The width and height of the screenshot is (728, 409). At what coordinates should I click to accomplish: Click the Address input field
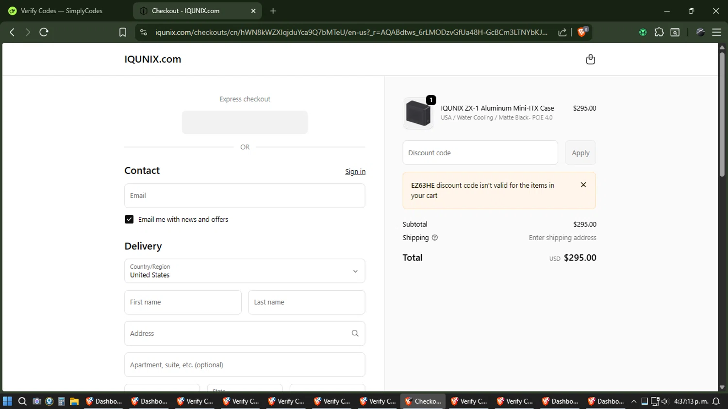245,333
